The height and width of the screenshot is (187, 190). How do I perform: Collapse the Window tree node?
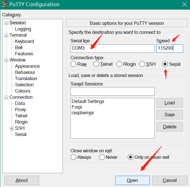pyautogui.click(x=6, y=60)
